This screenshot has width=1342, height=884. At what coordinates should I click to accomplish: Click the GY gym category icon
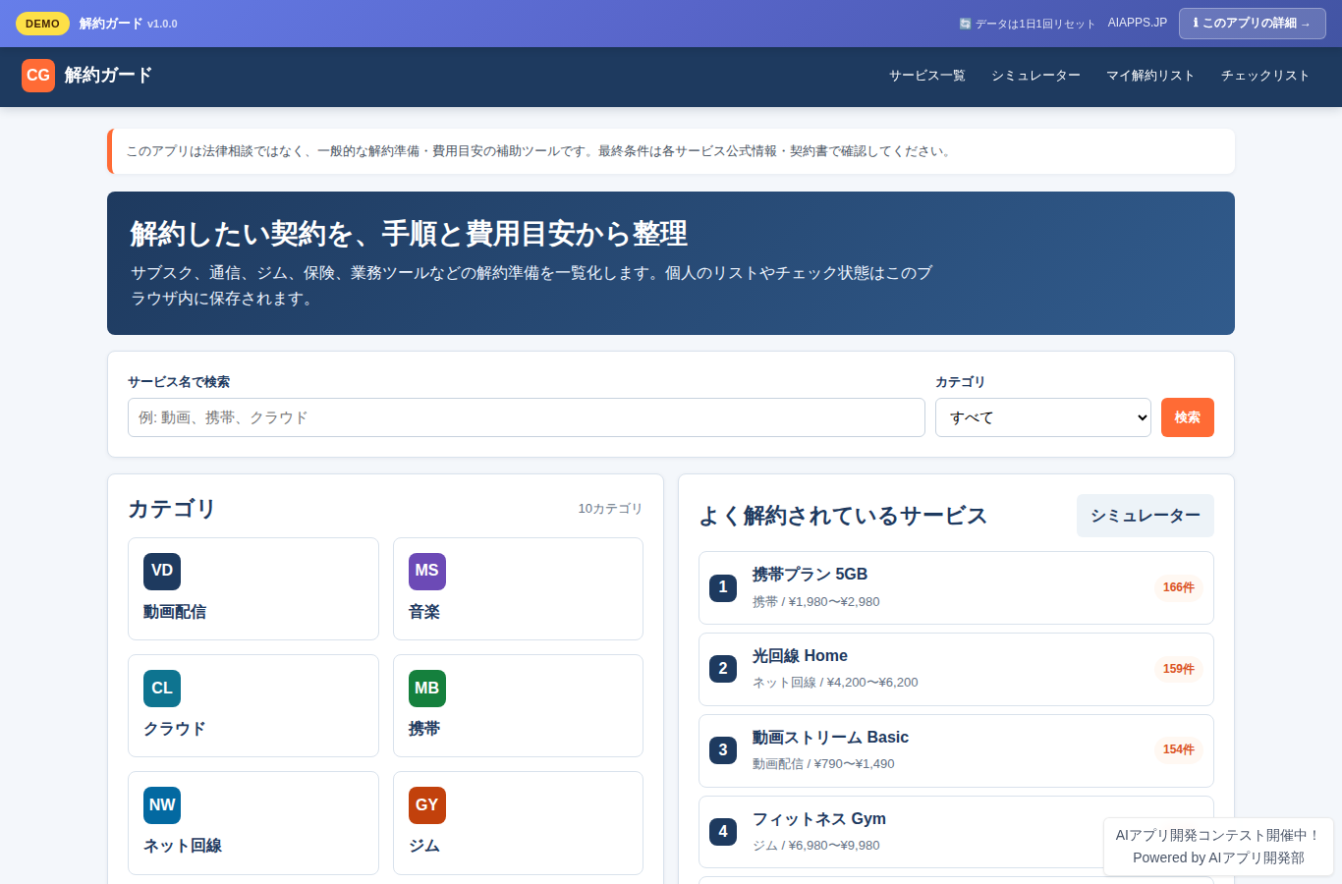coord(427,805)
